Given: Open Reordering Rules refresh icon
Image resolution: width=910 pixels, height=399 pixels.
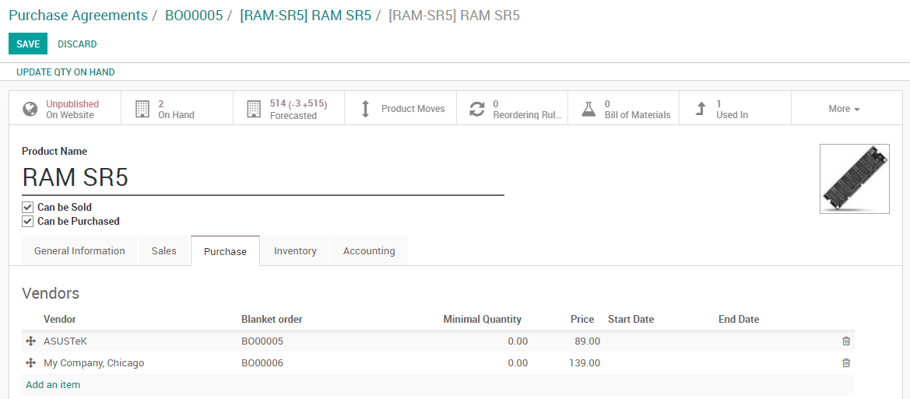Looking at the screenshot, I should click(476, 109).
